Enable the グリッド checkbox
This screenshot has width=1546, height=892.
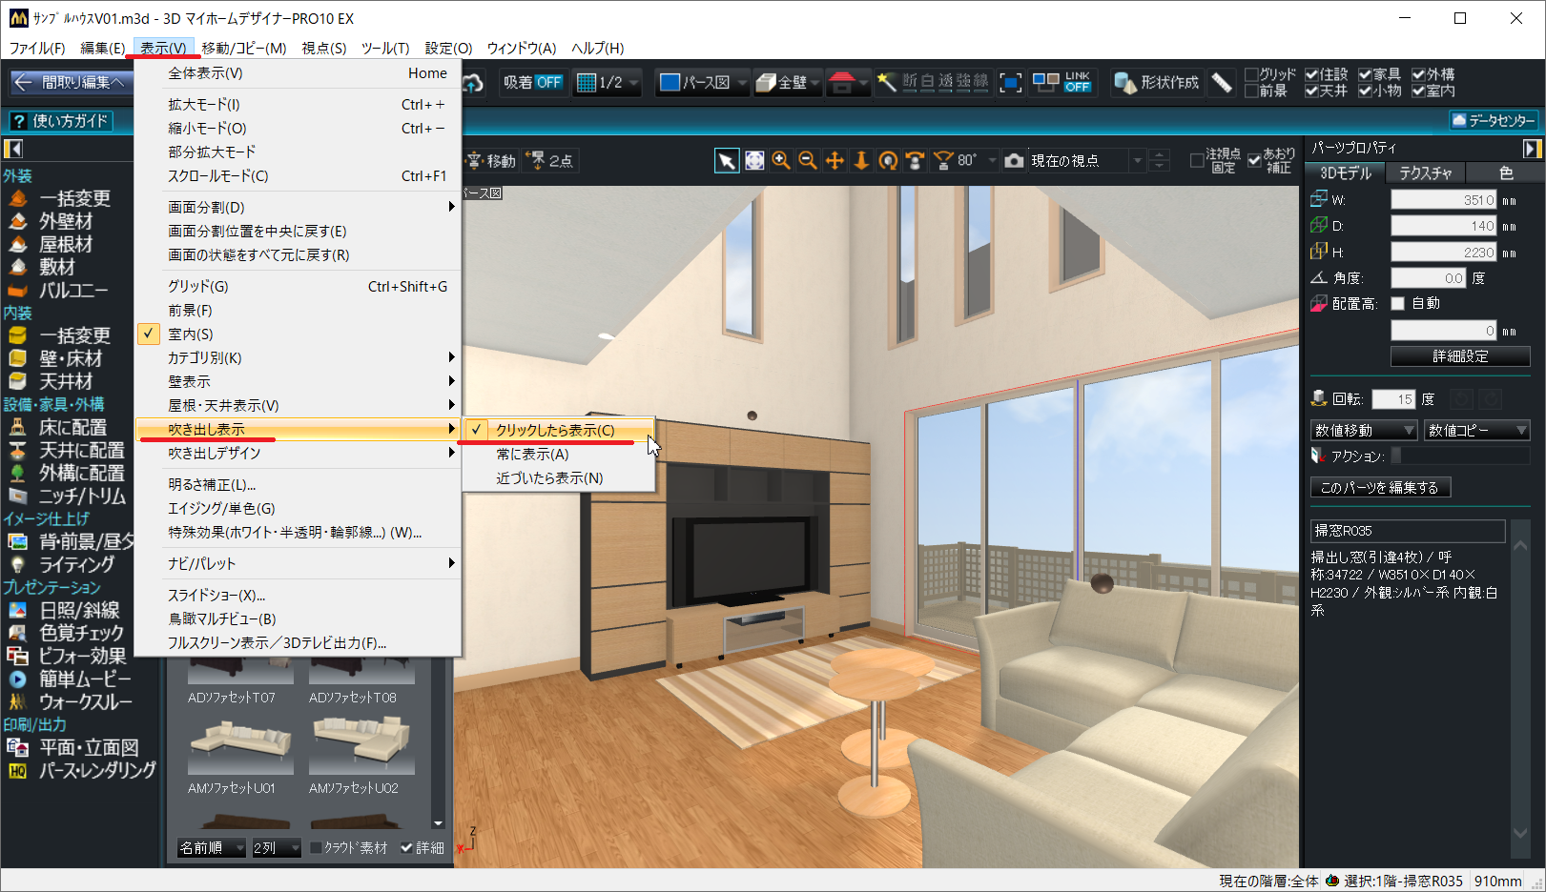[1251, 74]
